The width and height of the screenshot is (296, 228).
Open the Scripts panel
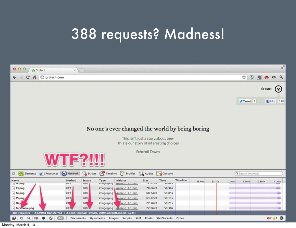(x=89, y=173)
